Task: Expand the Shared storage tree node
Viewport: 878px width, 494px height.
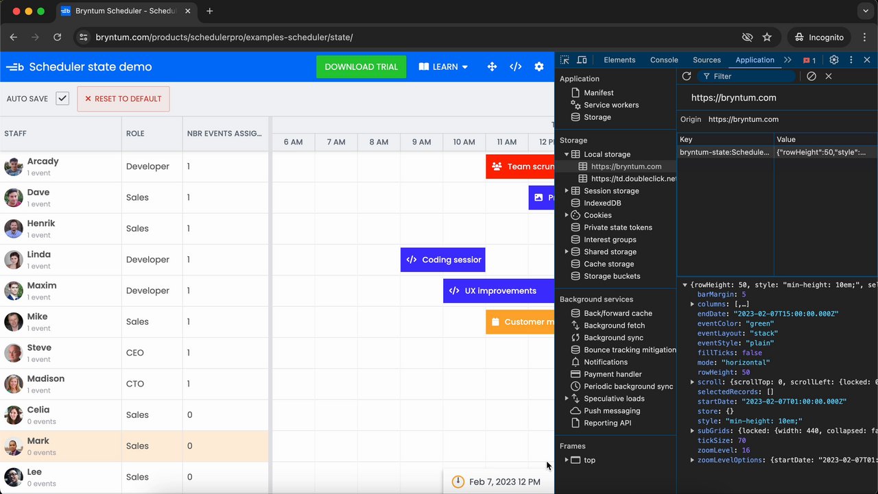Action: [x=567, y=251]
